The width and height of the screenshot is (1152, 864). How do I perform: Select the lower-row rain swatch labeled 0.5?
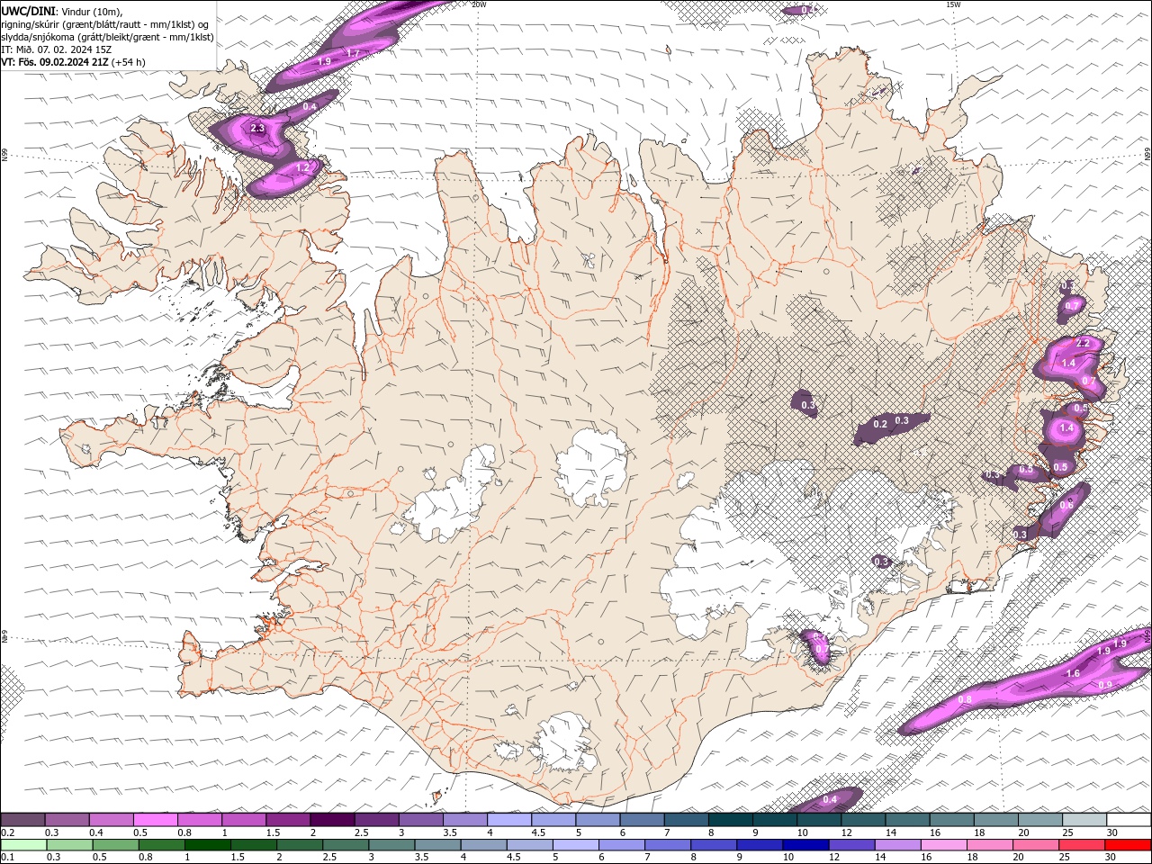(115, 845)
